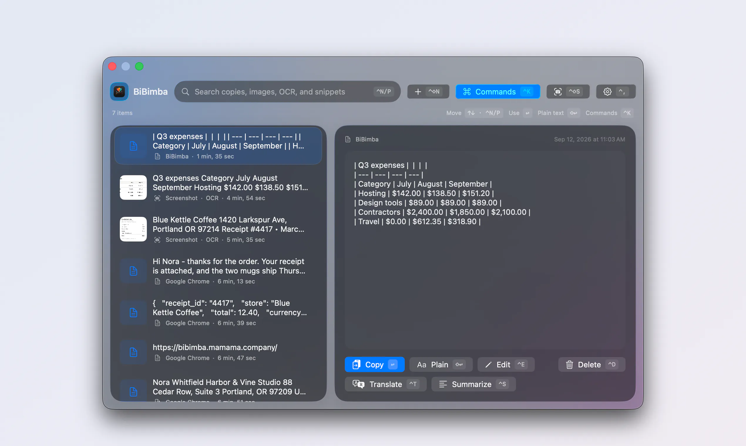
Task: Open the Q3 expenses screenshot thumbnail
Action: coord(133,187)
